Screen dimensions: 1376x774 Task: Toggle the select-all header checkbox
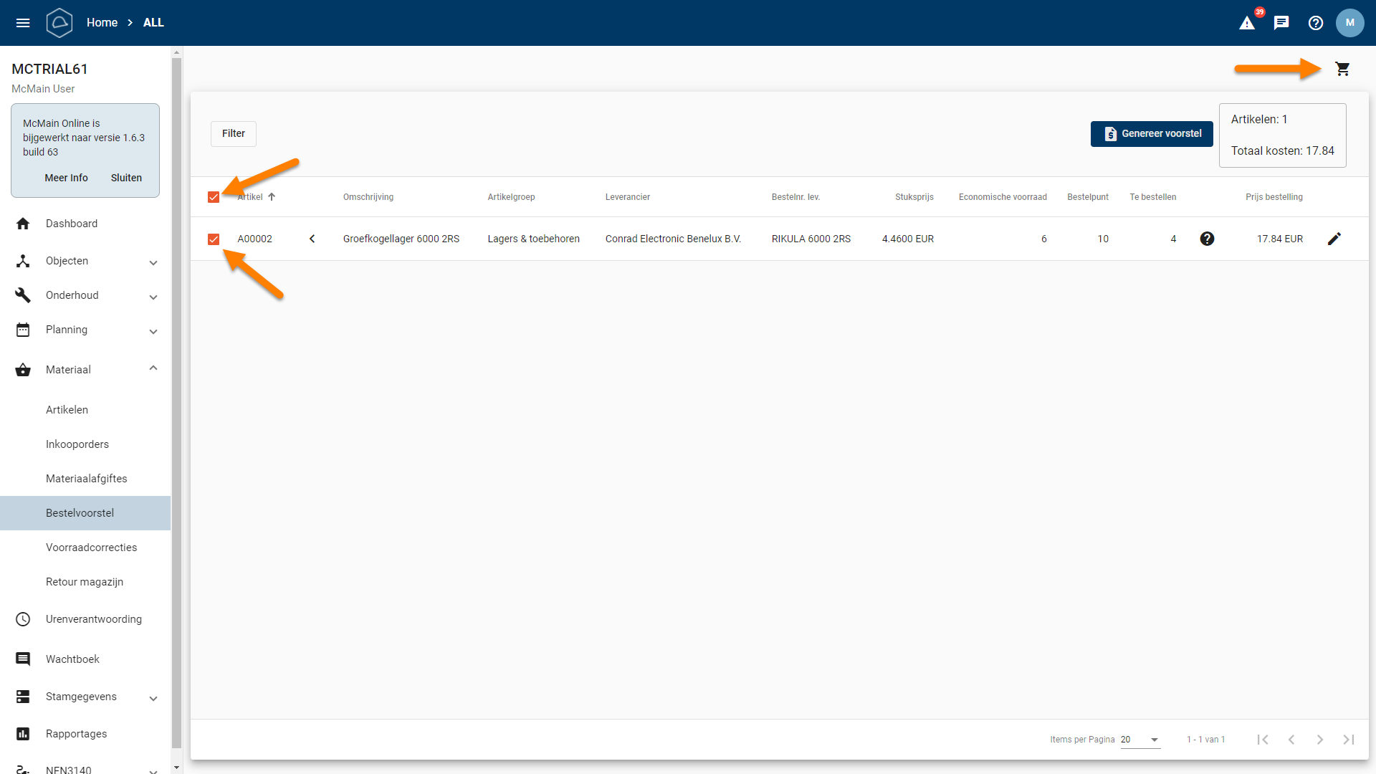point(214,197)
